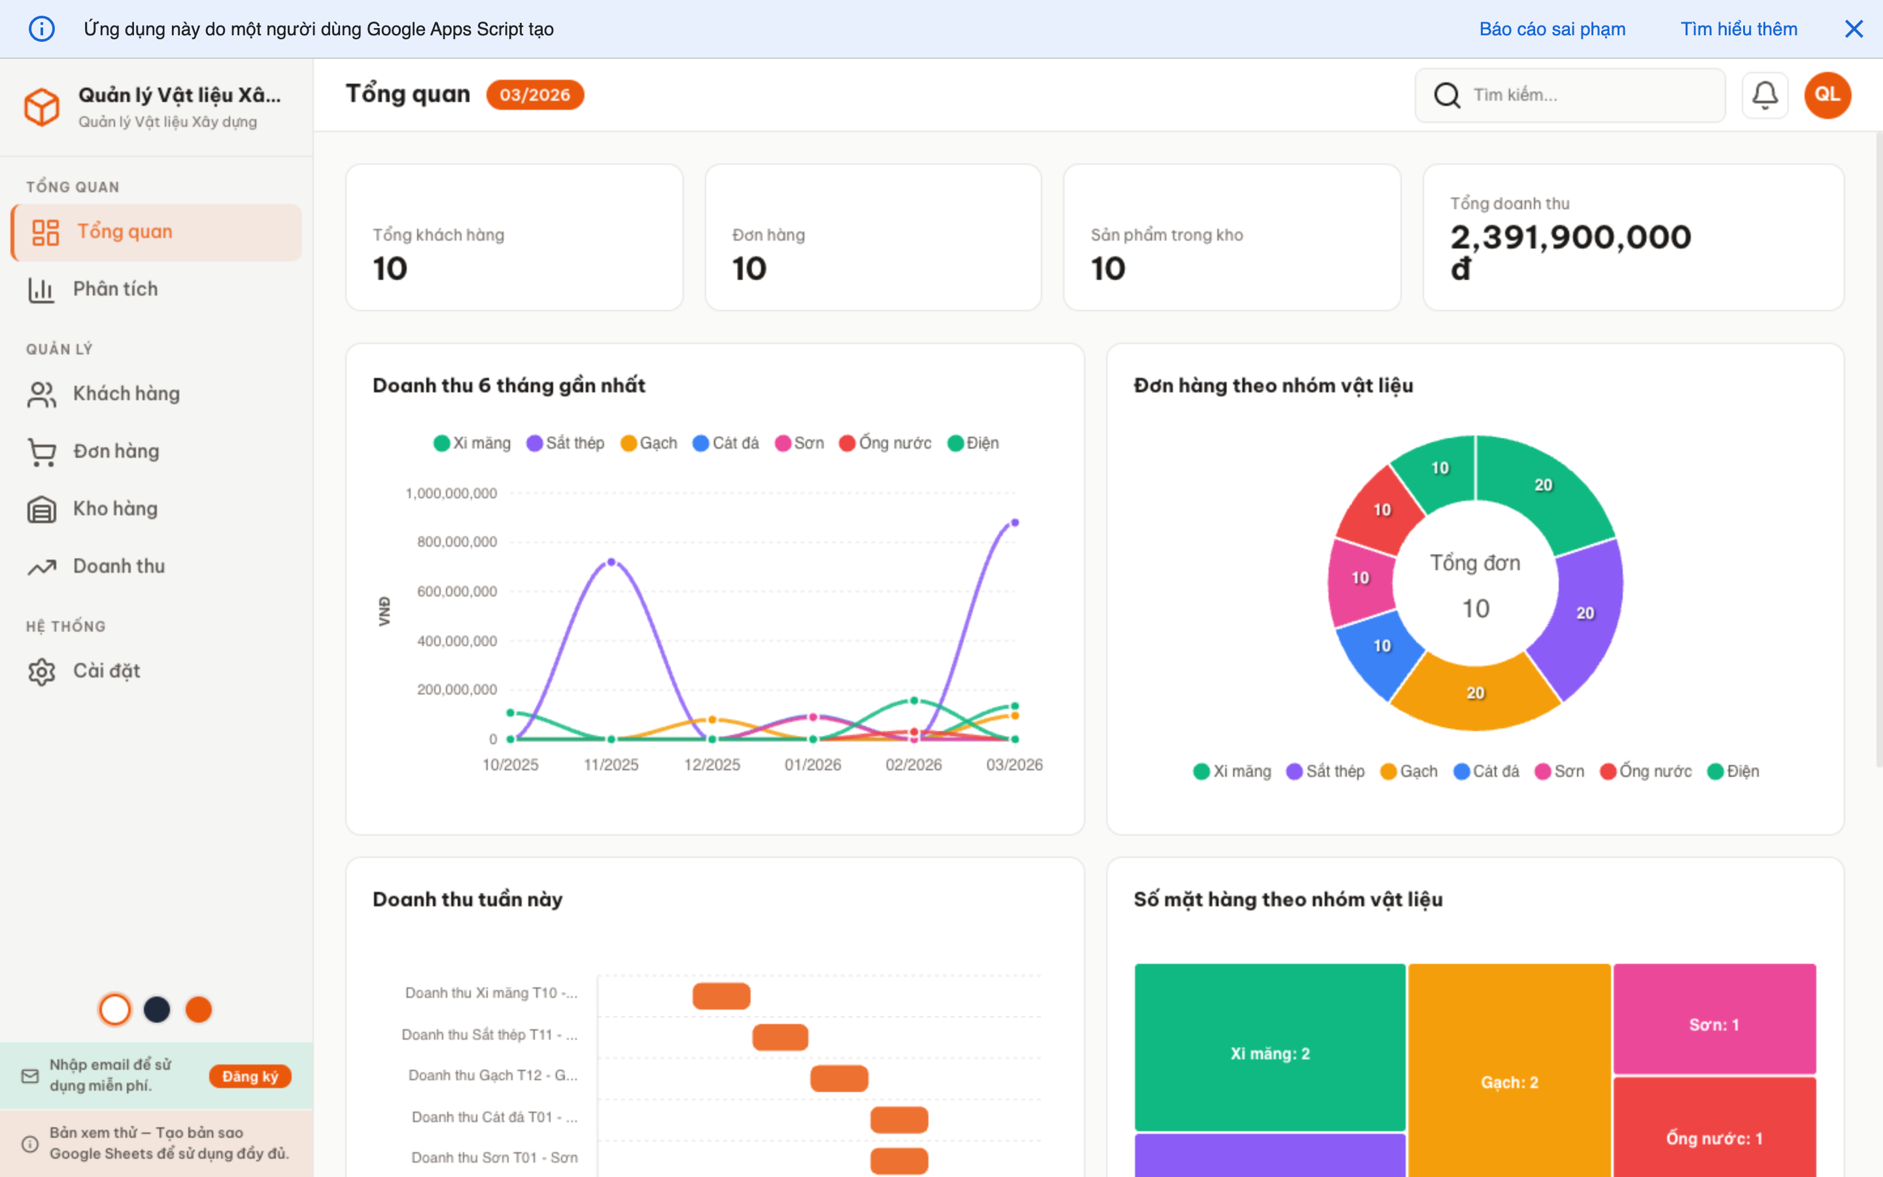The height and width of the screenshot is (1177, 1883).
Task: Select the dark navy theme swatch
Action: point(156,1010)
